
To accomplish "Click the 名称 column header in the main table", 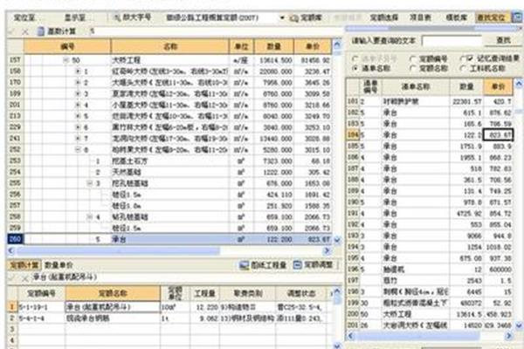I will (x=170, y=46).
